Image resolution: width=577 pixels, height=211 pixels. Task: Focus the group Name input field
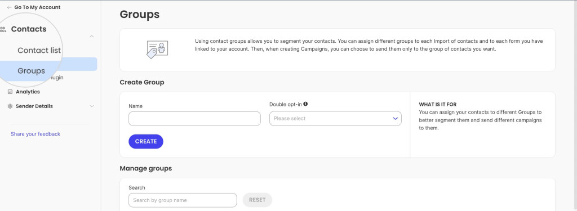[194, 119]
